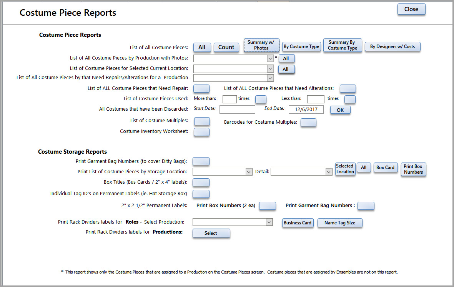
Task: Click button for Box Titles Bus Cards labels
Action: pyautogui.click(x=201, y=182)
